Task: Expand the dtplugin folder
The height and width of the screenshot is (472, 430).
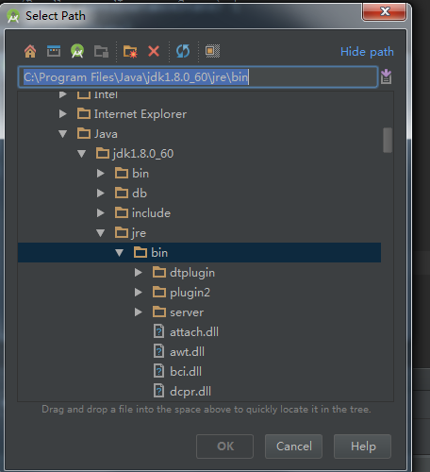Action: tap(139, 273)
